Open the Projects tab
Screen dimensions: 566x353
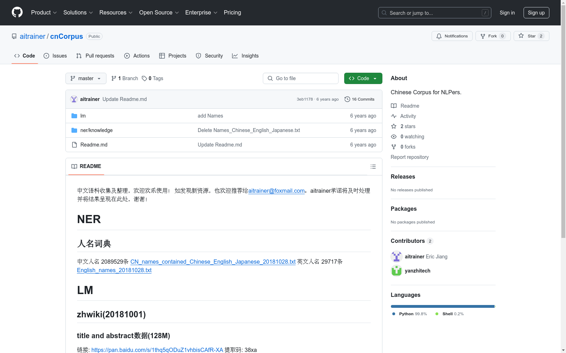173,56
